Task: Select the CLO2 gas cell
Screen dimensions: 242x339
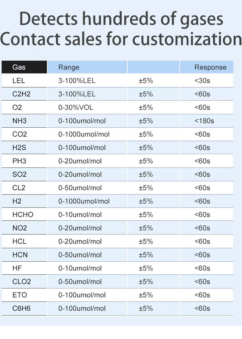Action: click(24, 282)
